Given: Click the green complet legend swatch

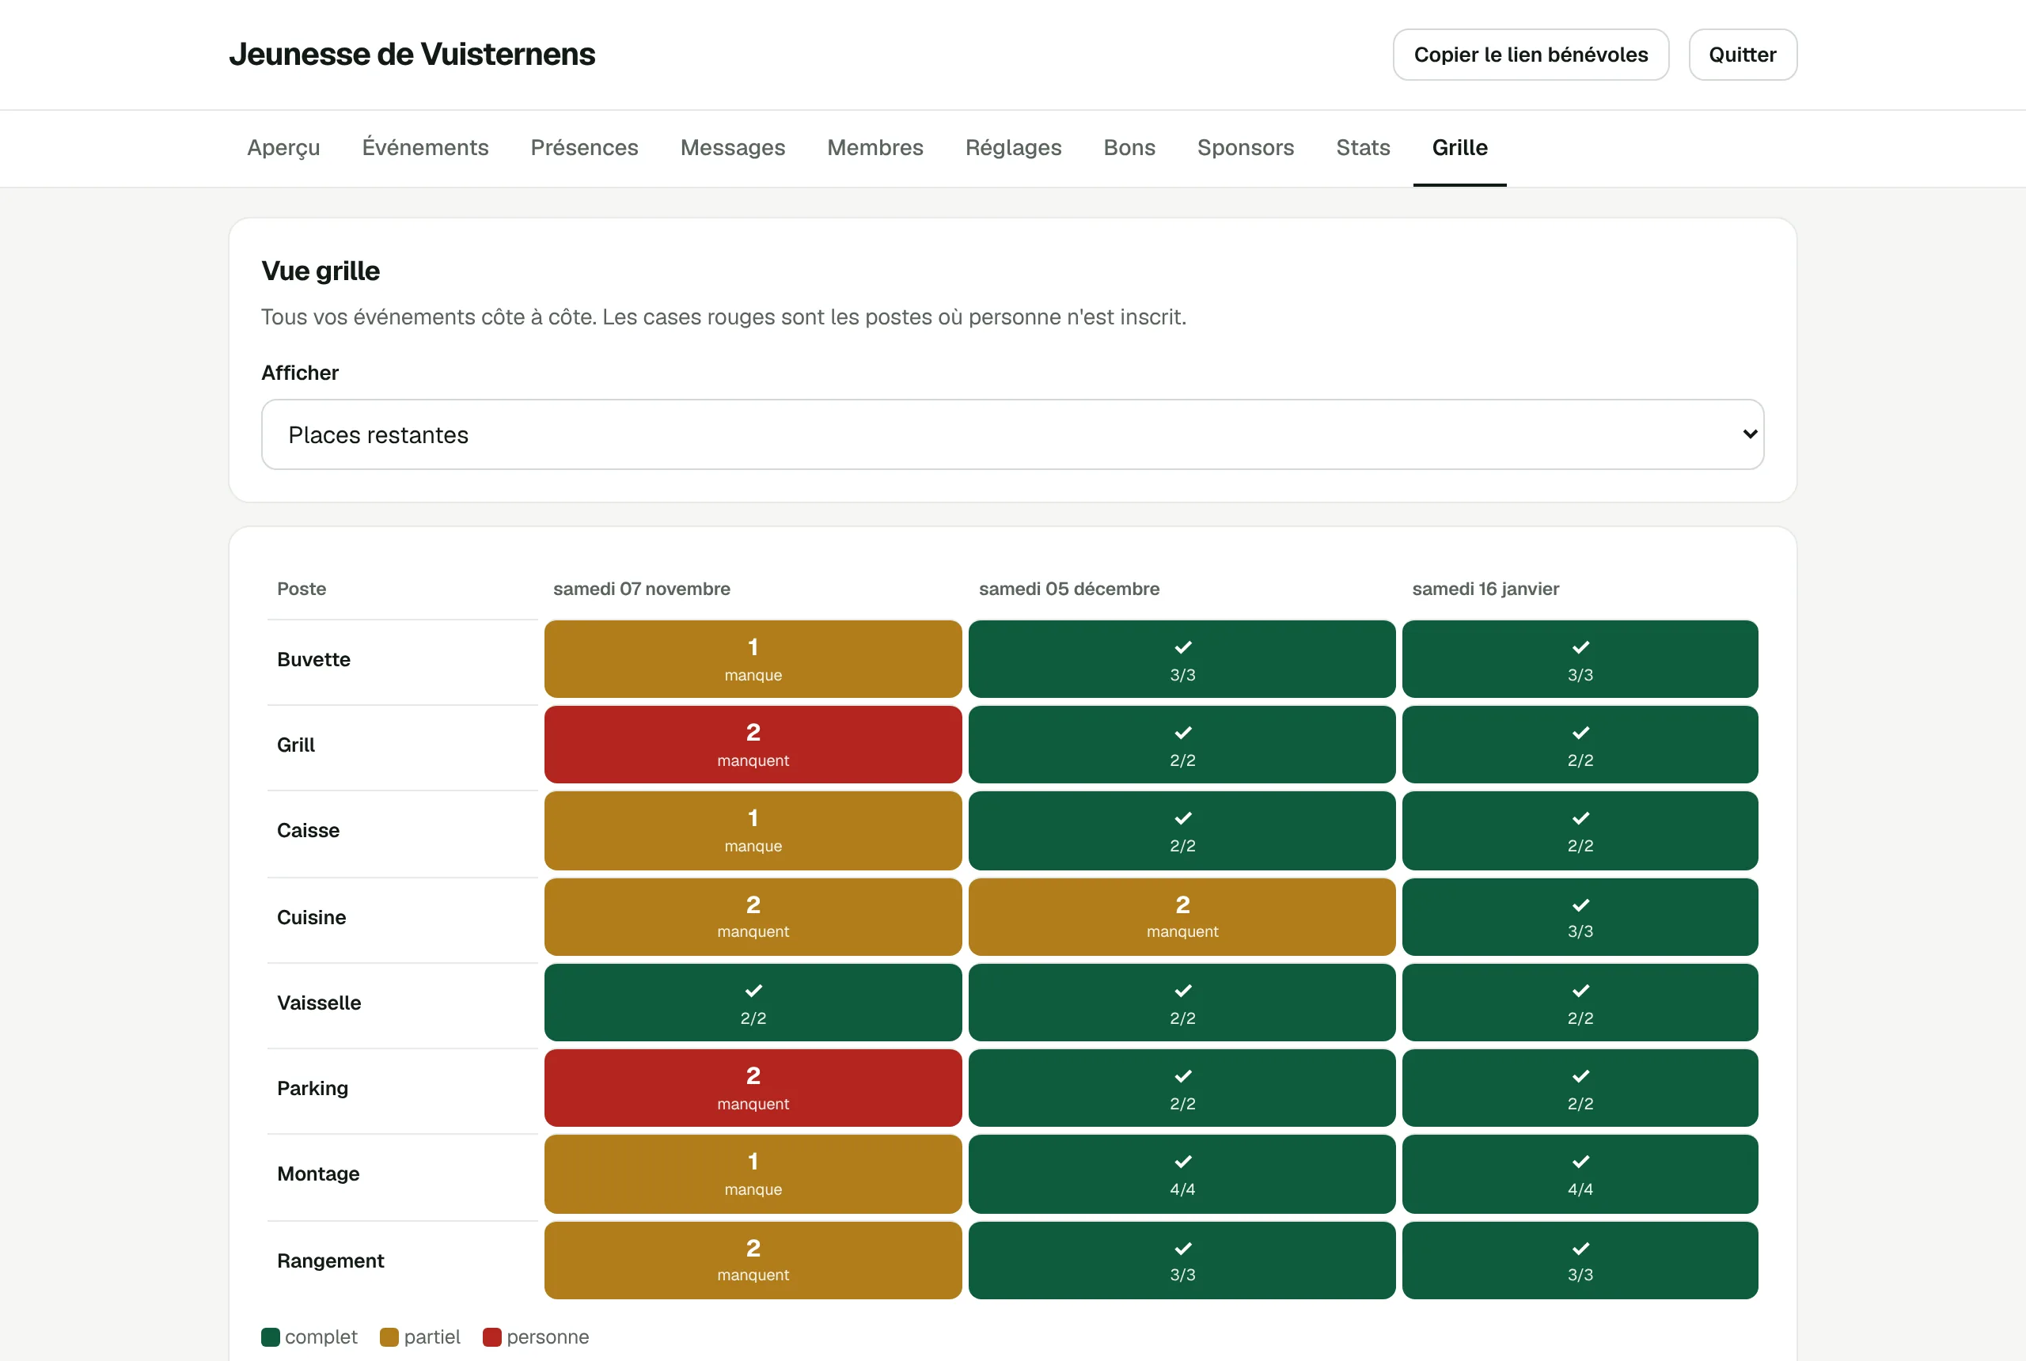Looking at the screenshot, I should click(x=271, y=1336).
